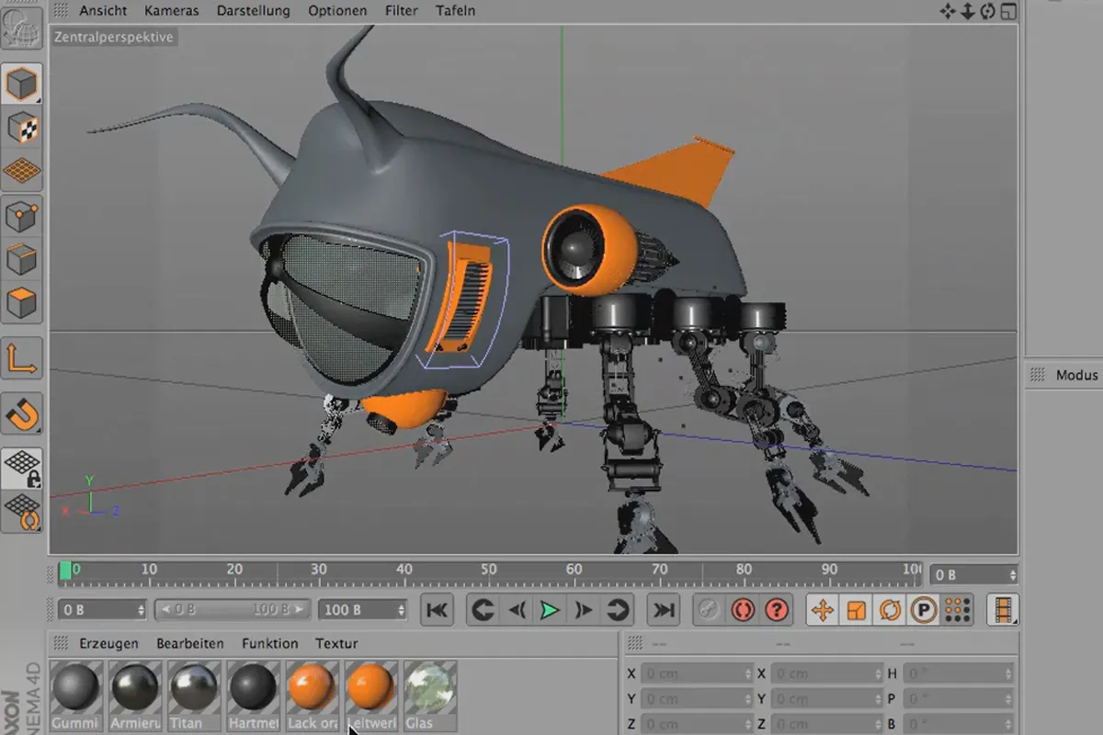The width and height of the screenshot is (1103, 735).
Task: Activate Edges mode in left toolbar
Action: [x=22, y=259]
